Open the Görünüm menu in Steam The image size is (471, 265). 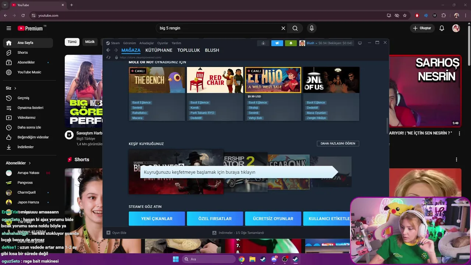(130, 43)
